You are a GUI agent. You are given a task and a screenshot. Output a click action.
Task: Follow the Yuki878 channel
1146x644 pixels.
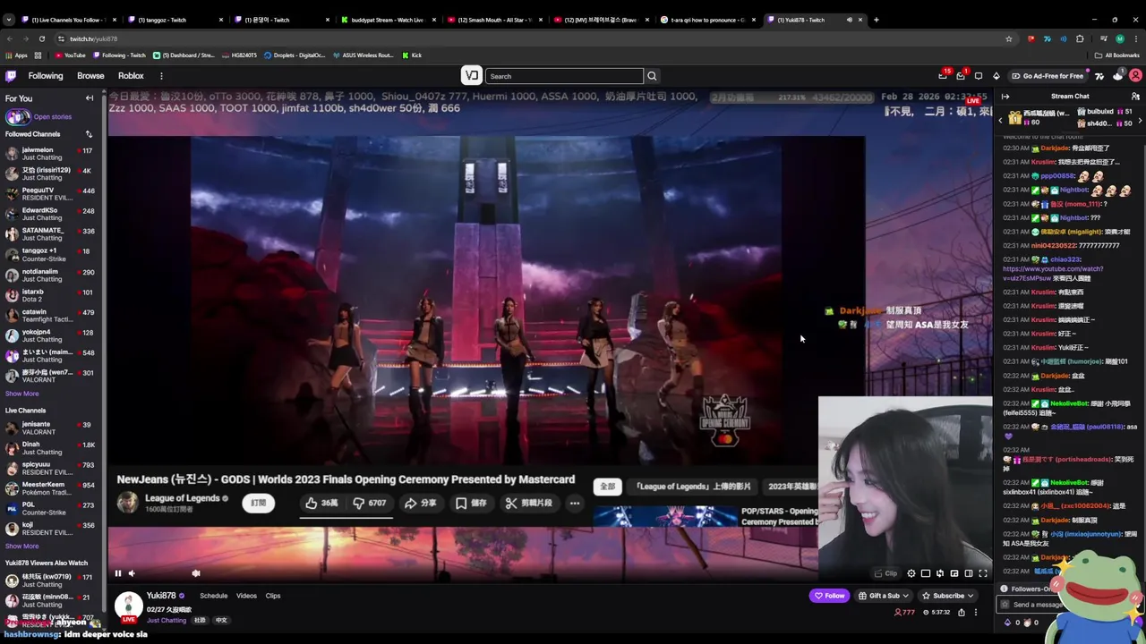coord(829,596)
